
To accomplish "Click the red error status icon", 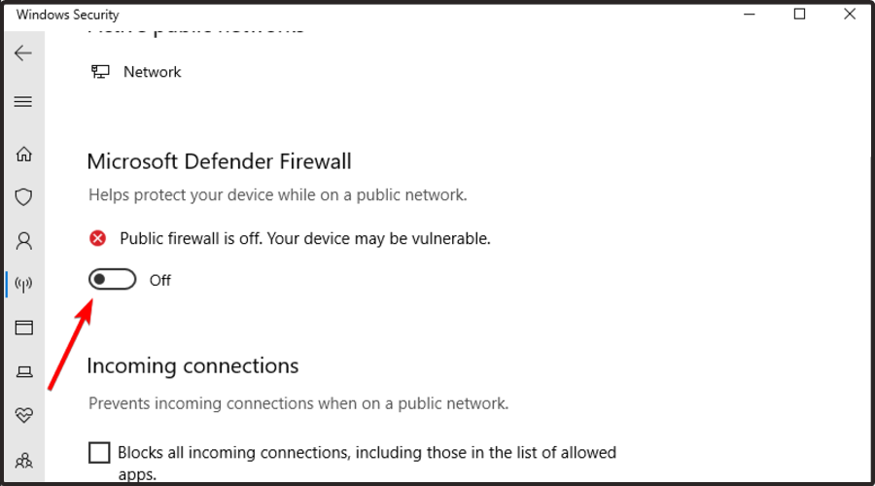I will point(97,238).
